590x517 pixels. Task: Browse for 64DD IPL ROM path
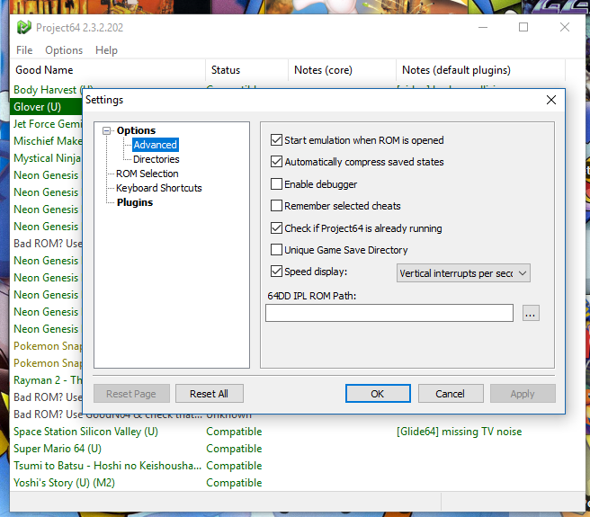point(531,313)
